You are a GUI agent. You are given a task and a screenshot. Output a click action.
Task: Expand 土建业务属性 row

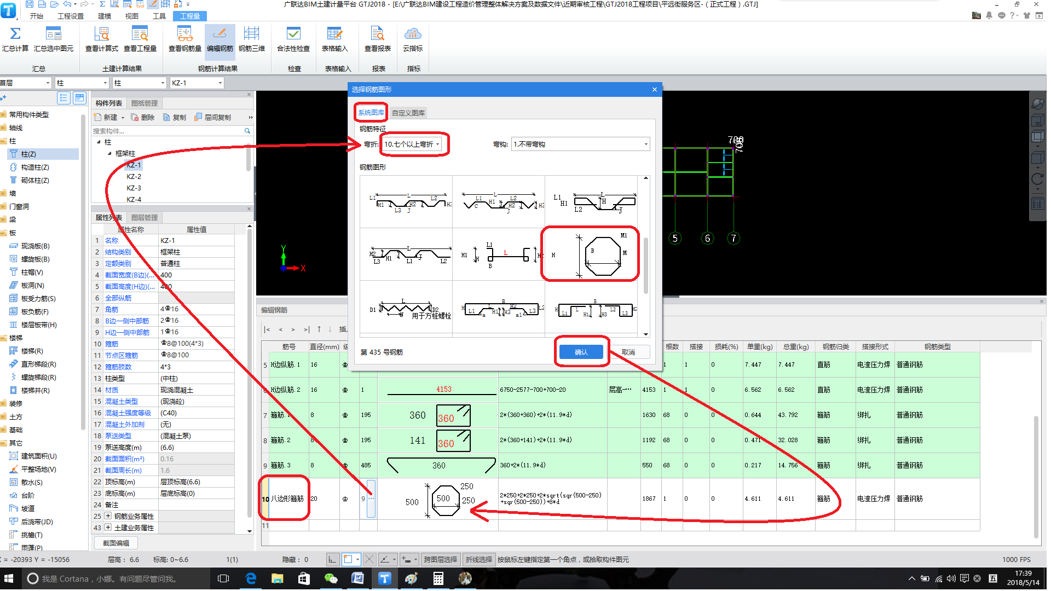click(x=108, y=528)
